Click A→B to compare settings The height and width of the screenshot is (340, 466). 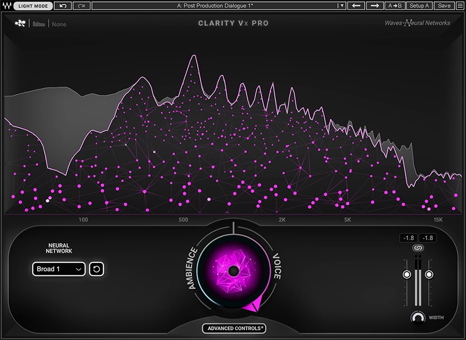click(x=395, y=6)
